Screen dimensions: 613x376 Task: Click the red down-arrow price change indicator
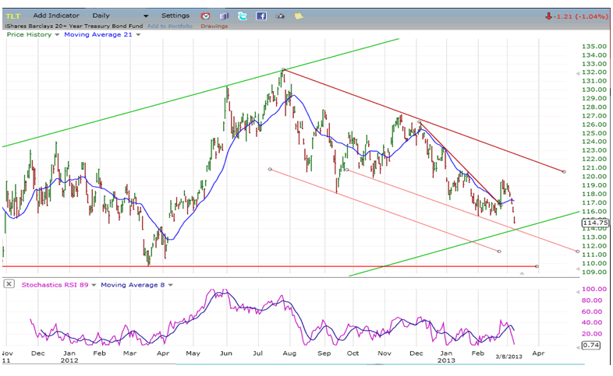tap(549, 16)
